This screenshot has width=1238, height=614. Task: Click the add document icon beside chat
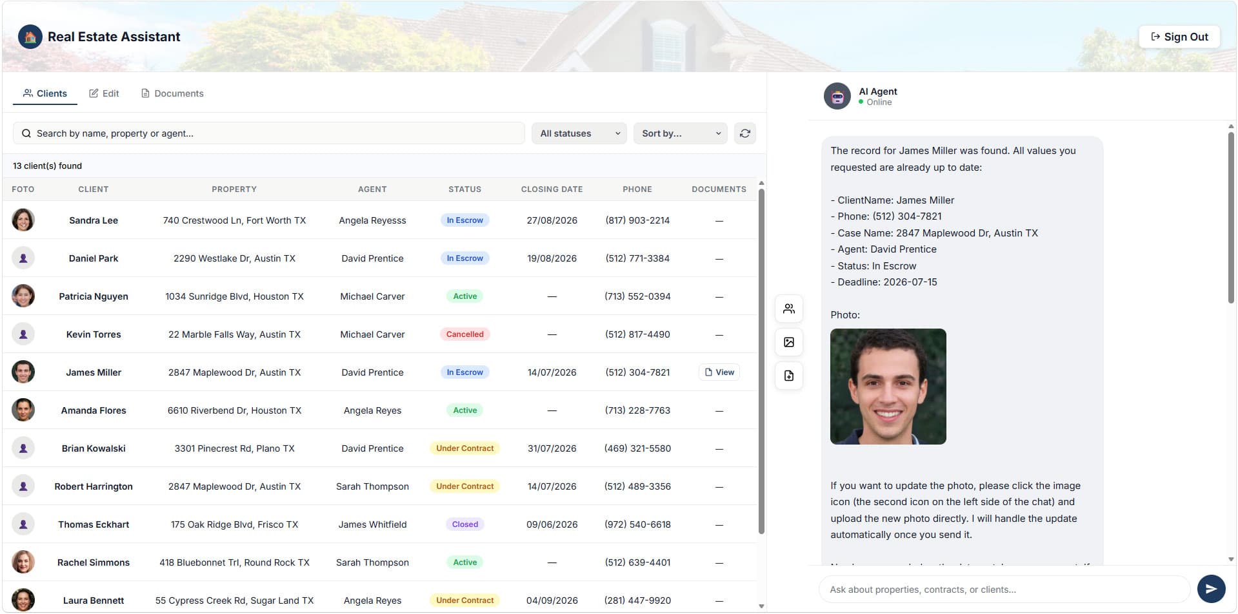pos(788,376)
